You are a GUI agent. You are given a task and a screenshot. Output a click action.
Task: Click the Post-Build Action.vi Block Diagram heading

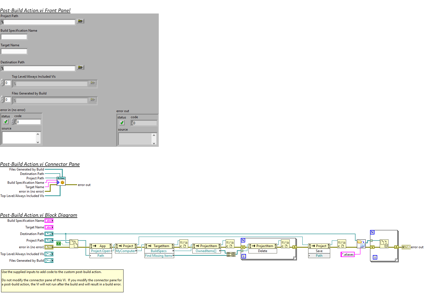(x=39, y=215)
